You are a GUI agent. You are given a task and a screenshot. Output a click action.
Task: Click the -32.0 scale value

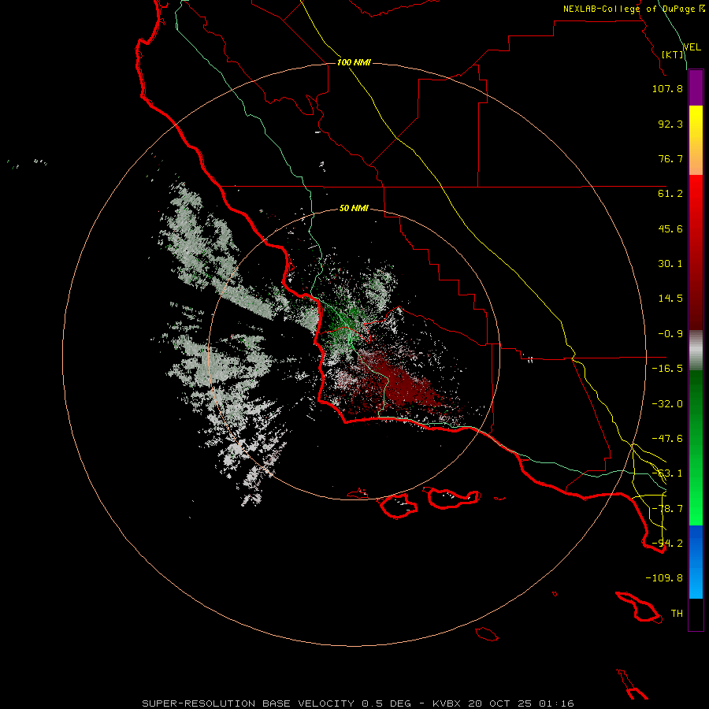coord(667,404)
